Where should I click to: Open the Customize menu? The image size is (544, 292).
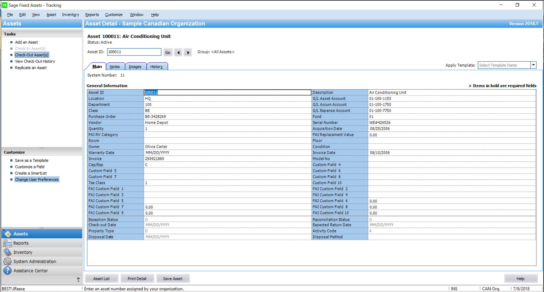pos(114,15)
